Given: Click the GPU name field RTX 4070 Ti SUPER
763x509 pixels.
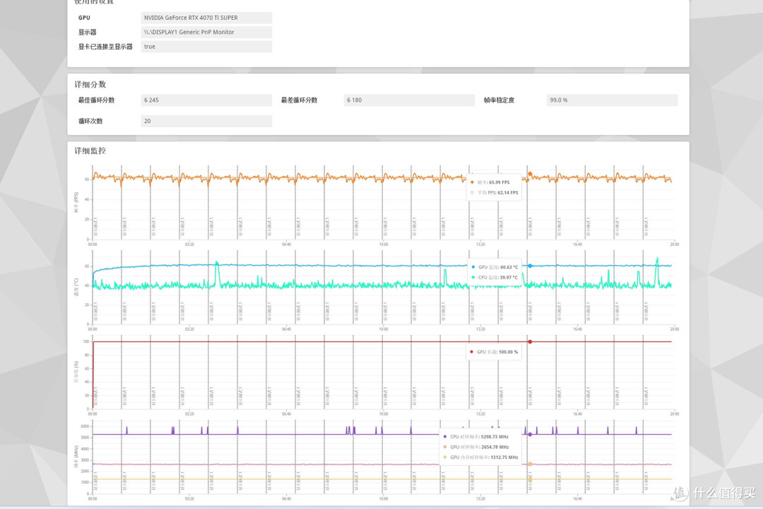Looking at the screenshot, I should pos(206,18).
